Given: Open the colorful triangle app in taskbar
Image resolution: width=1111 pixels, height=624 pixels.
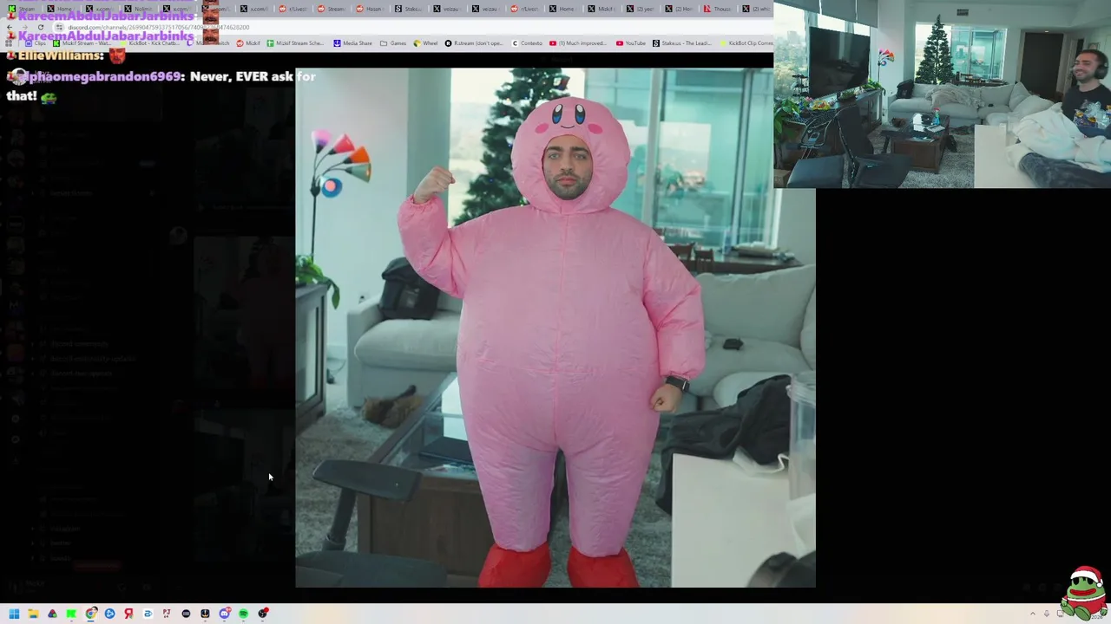Looking at the screenshot, I should click(x=52, y=614).
